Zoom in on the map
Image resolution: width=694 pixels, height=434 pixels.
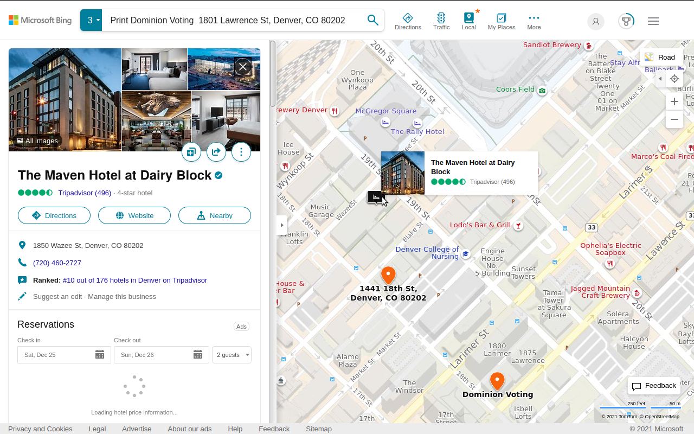pos(674,101)
